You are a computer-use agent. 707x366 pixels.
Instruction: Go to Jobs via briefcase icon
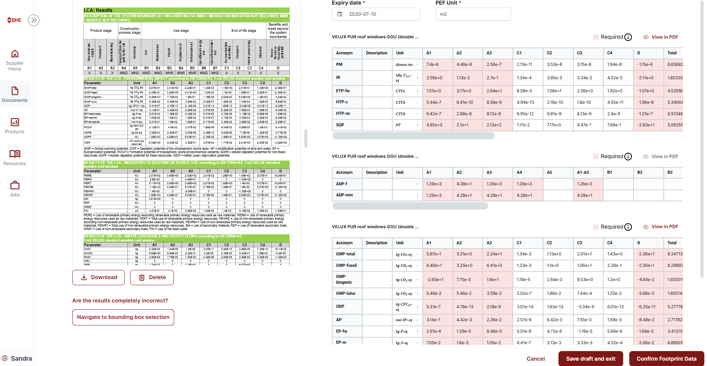click(x=15, y=189)
